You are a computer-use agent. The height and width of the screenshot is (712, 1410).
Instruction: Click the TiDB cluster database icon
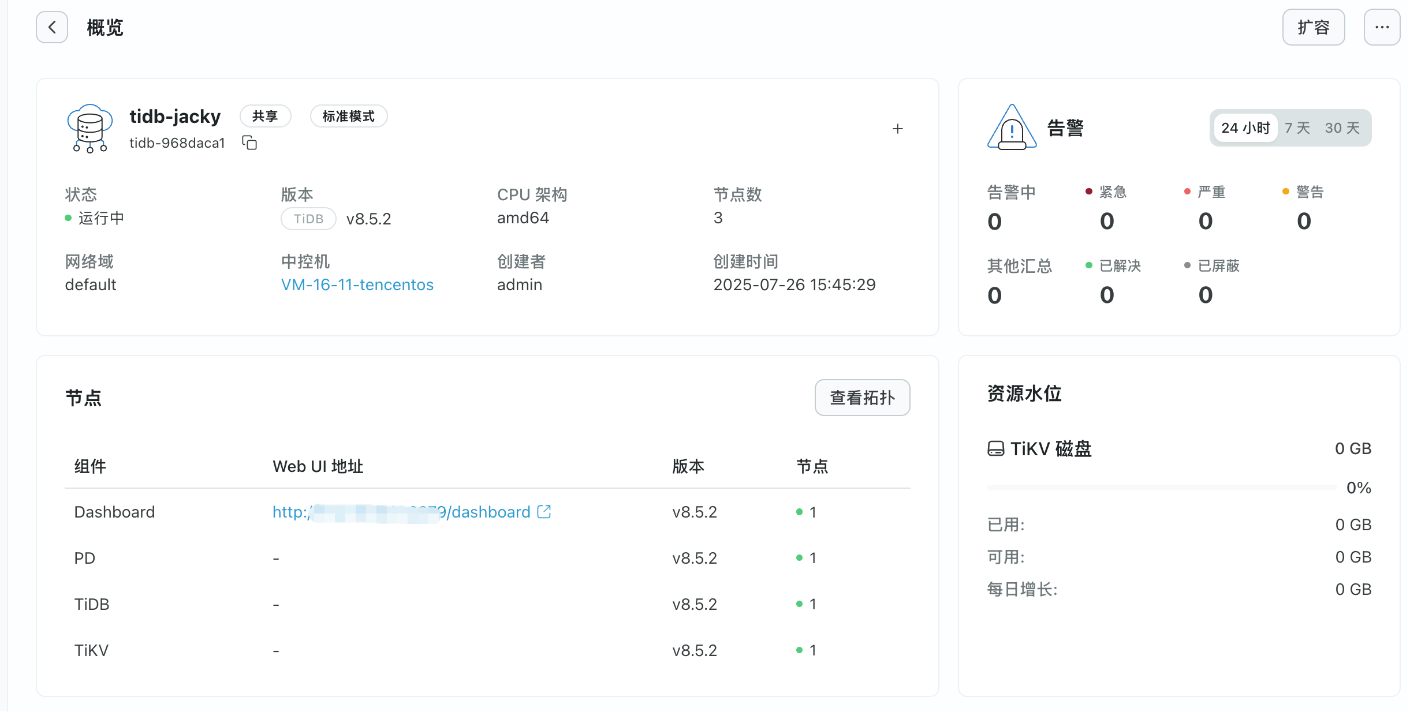[x=89, y=128]
